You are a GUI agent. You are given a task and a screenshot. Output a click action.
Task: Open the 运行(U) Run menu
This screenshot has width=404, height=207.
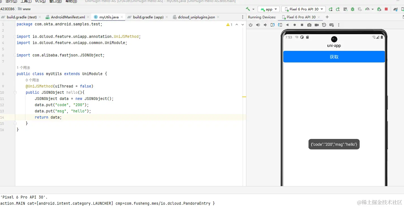pos(11,1)
